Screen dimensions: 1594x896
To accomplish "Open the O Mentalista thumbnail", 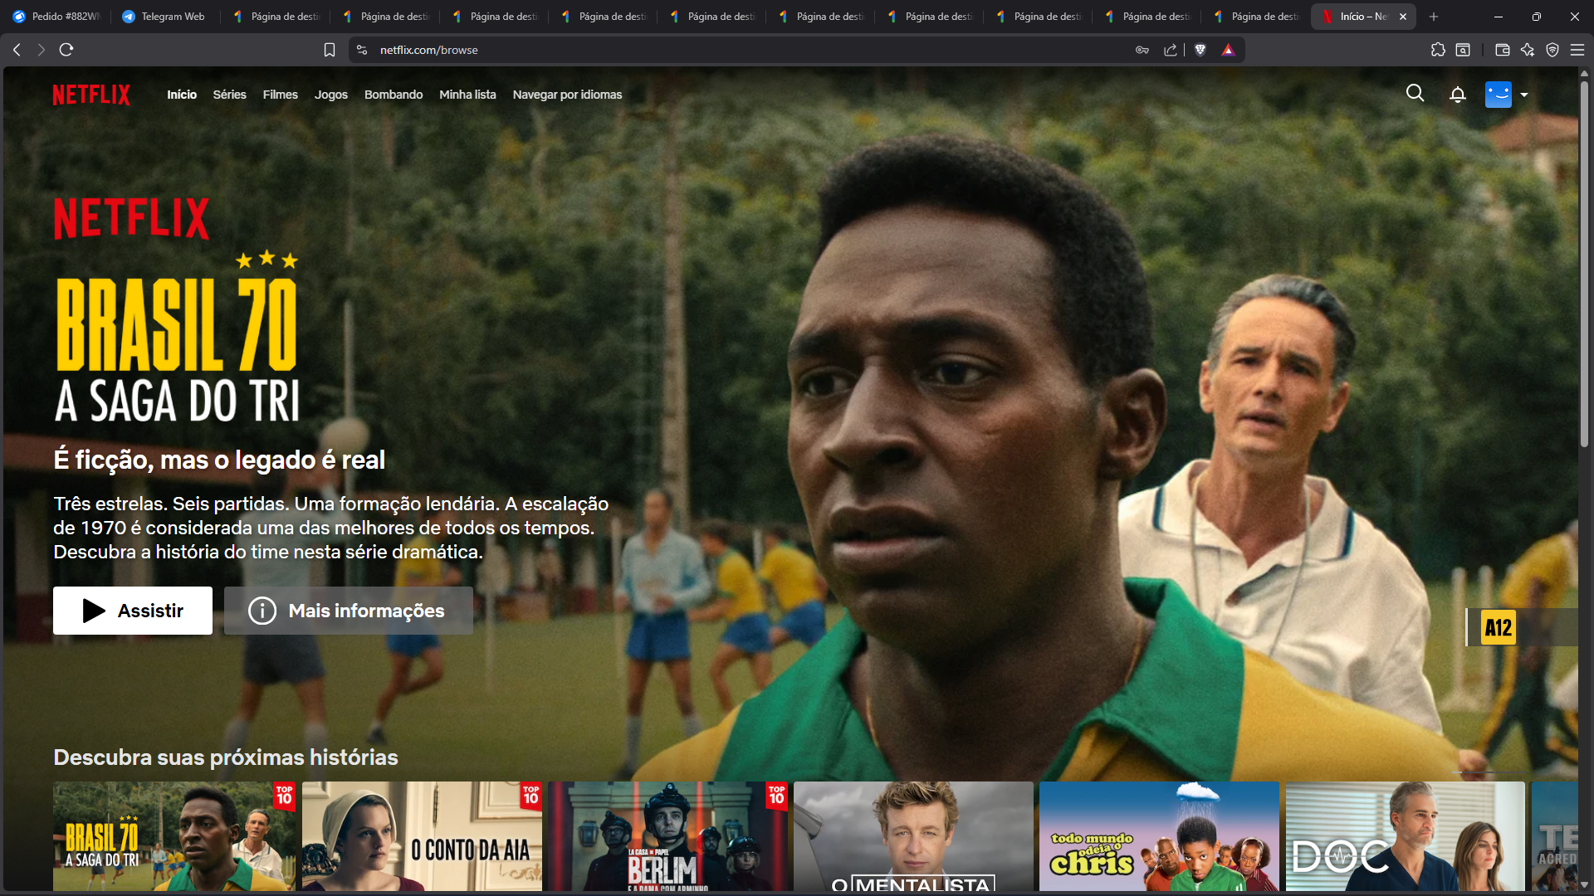I will (913, 836).
